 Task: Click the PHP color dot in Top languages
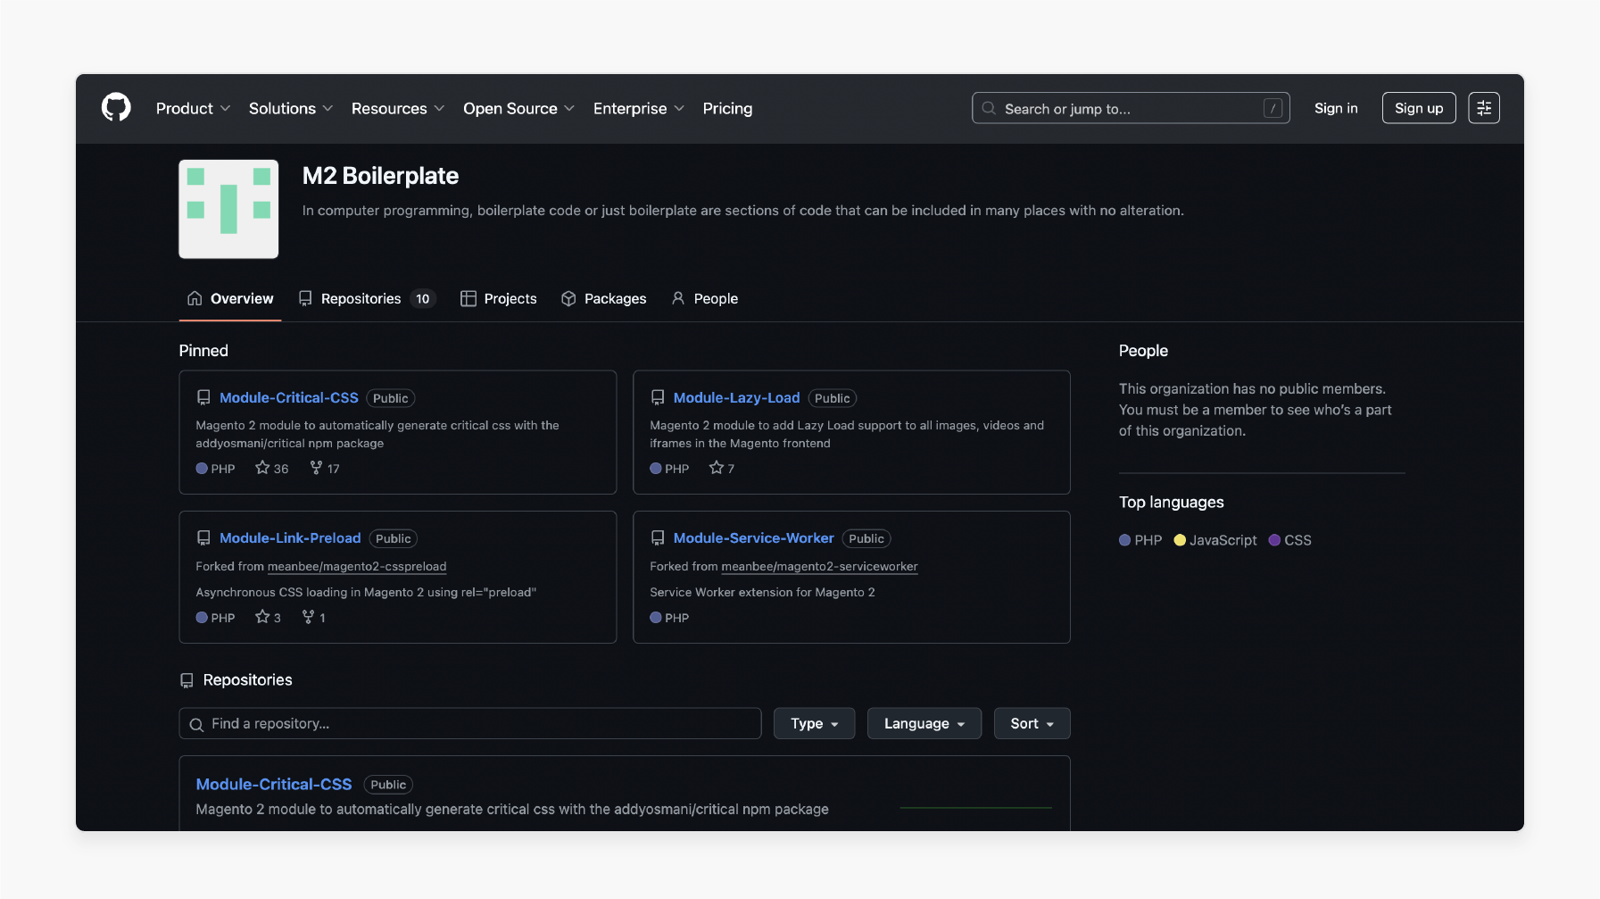(1124, 540)
